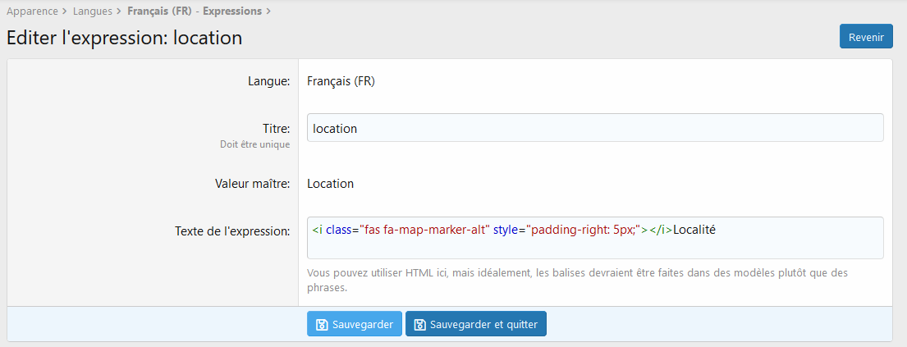Select the master value text Location
The image size is (907, 347).
coord(330,184)
